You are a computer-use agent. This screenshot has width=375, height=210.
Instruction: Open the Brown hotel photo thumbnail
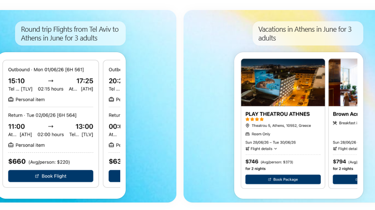pyautogui.click(x=343, y=83)
